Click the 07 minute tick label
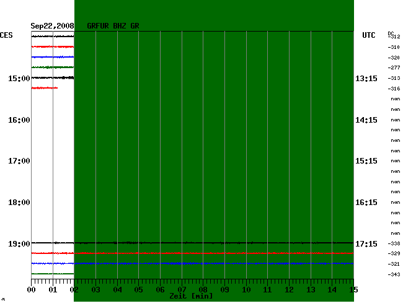The height and width of the screenshot is (306, 403). pyautogui.click(x=182, y=290)
